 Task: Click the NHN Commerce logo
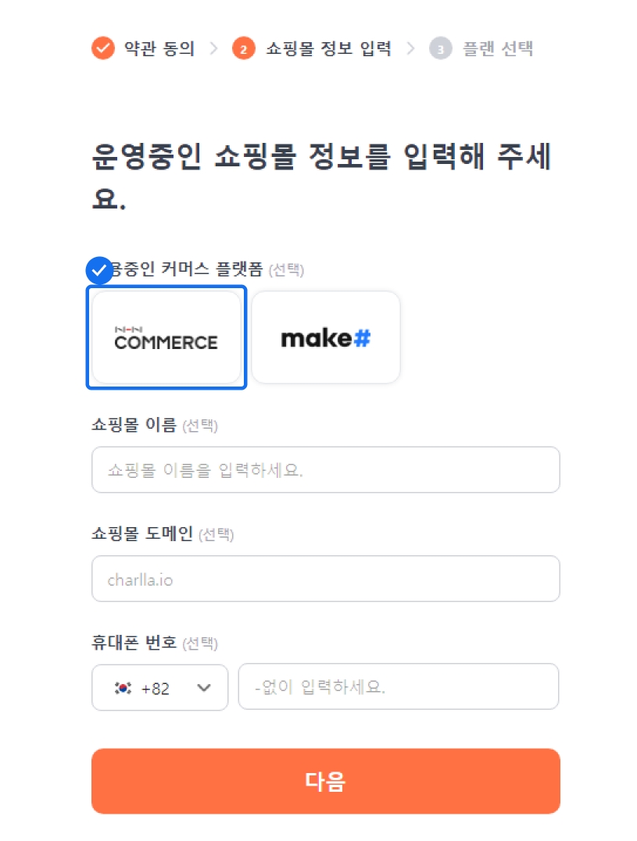click(x=166, y=338)
